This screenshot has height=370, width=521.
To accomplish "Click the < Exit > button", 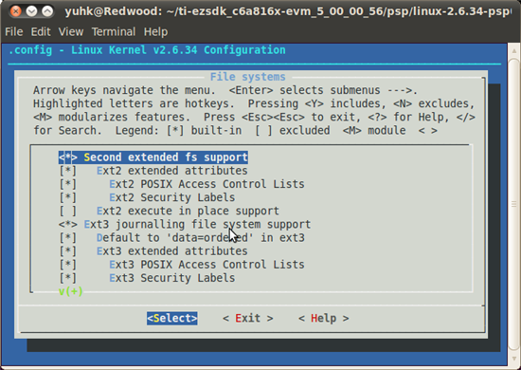I will click(x=248, y=319).
